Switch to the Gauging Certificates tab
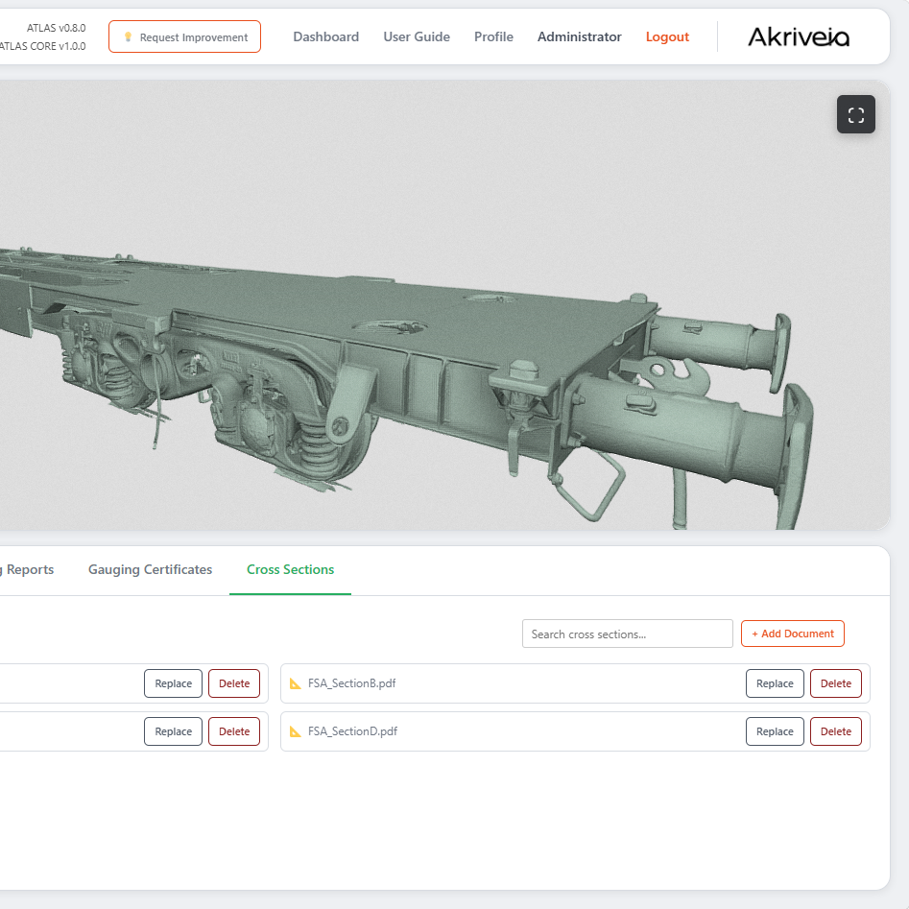909x909 pixels. [150, 570]
